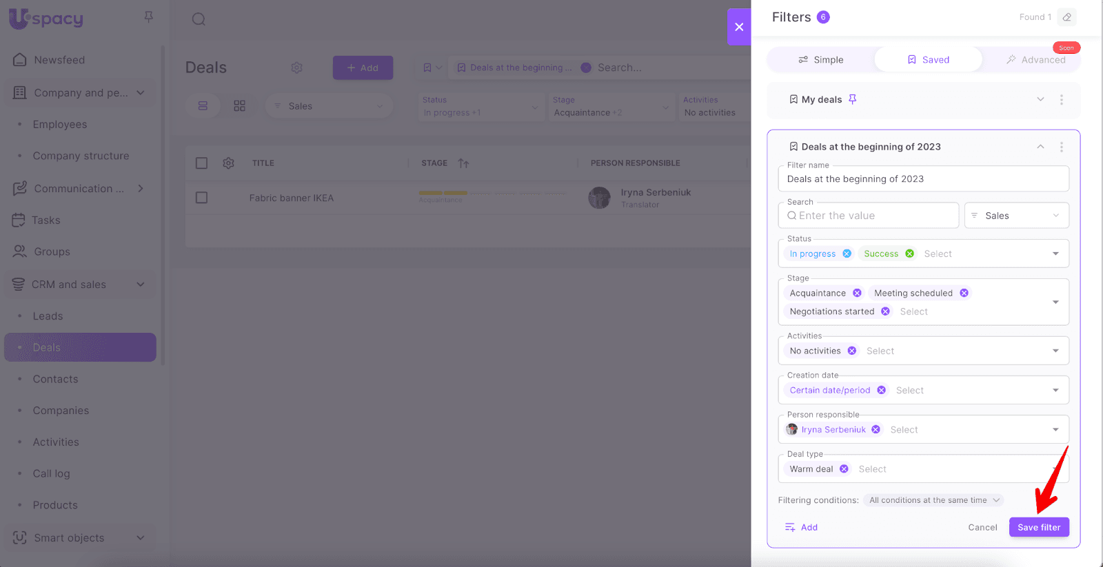Click the Uspacy logo
Image resolution: width=1103 pixels, height=567 pixels.
[46, 18]
